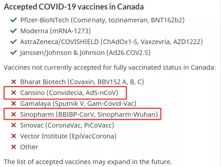Click the checkmark beside Janssen/Johnson & Johnson

[x=14, y=53]
